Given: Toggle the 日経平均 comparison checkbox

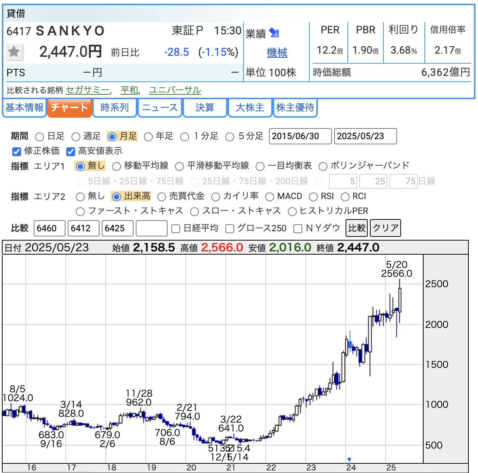Looking at the screenshot, I should click(x=176, y=229).
